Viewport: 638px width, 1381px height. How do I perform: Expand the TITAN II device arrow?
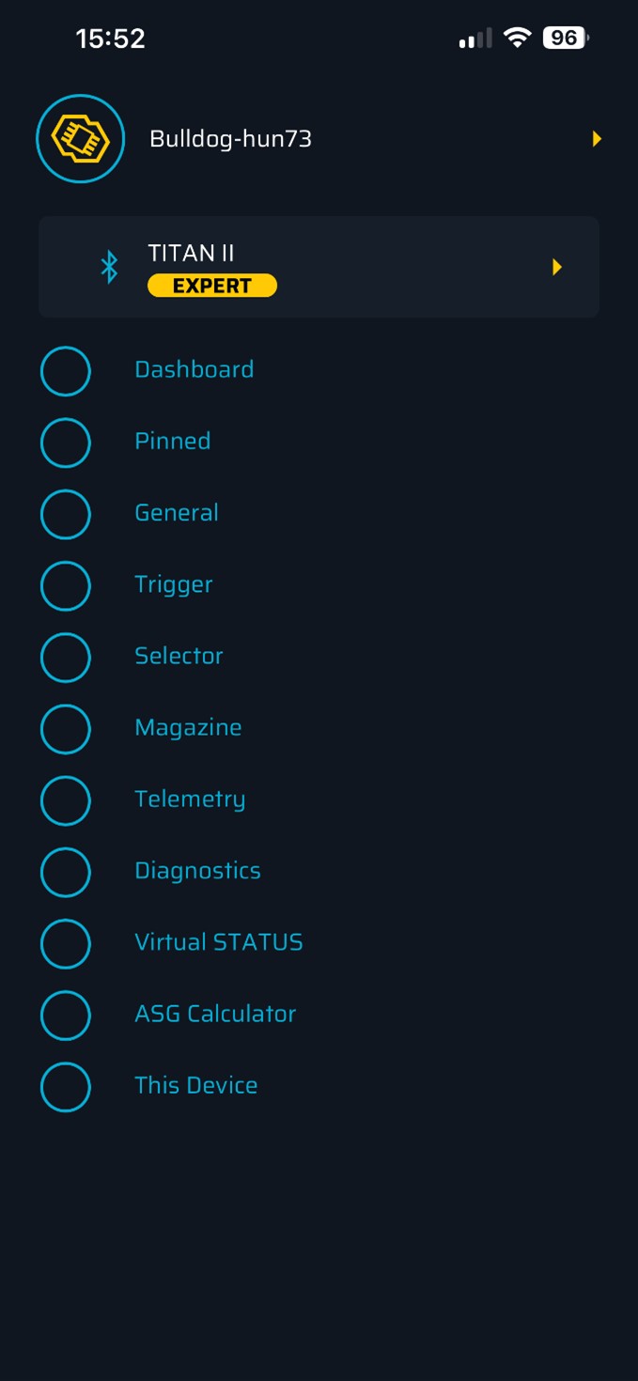pos(557,267)
